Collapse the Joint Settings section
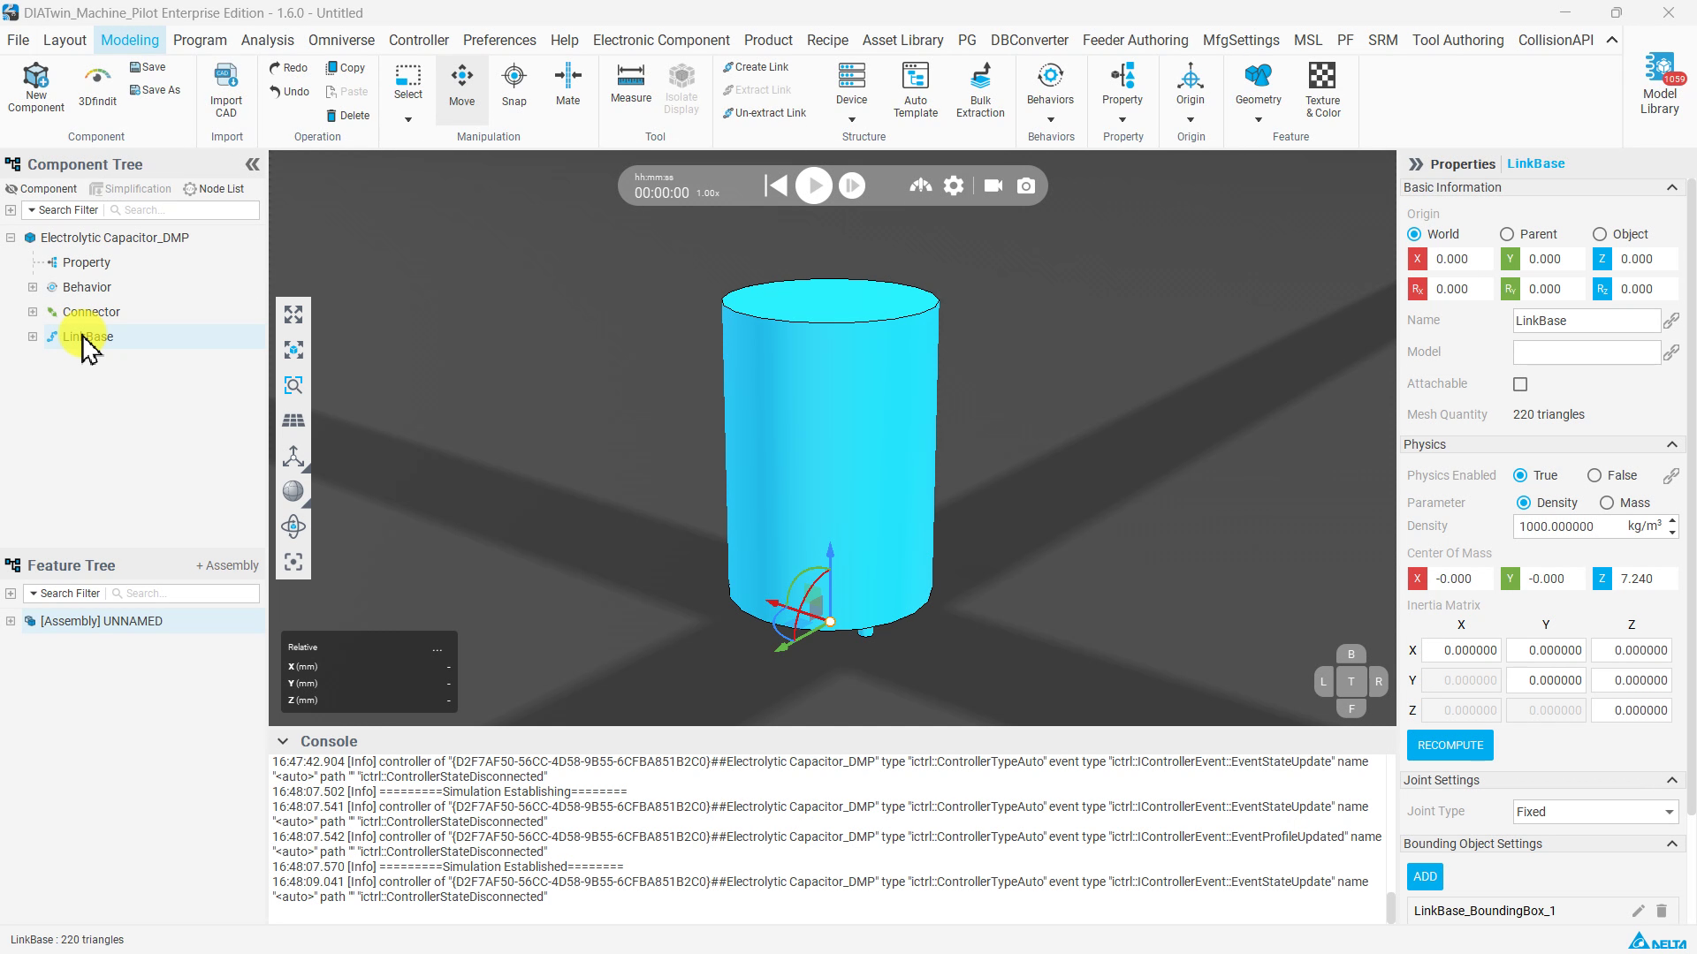This screenshot has width=1697, height=954. click(1671, 780)
